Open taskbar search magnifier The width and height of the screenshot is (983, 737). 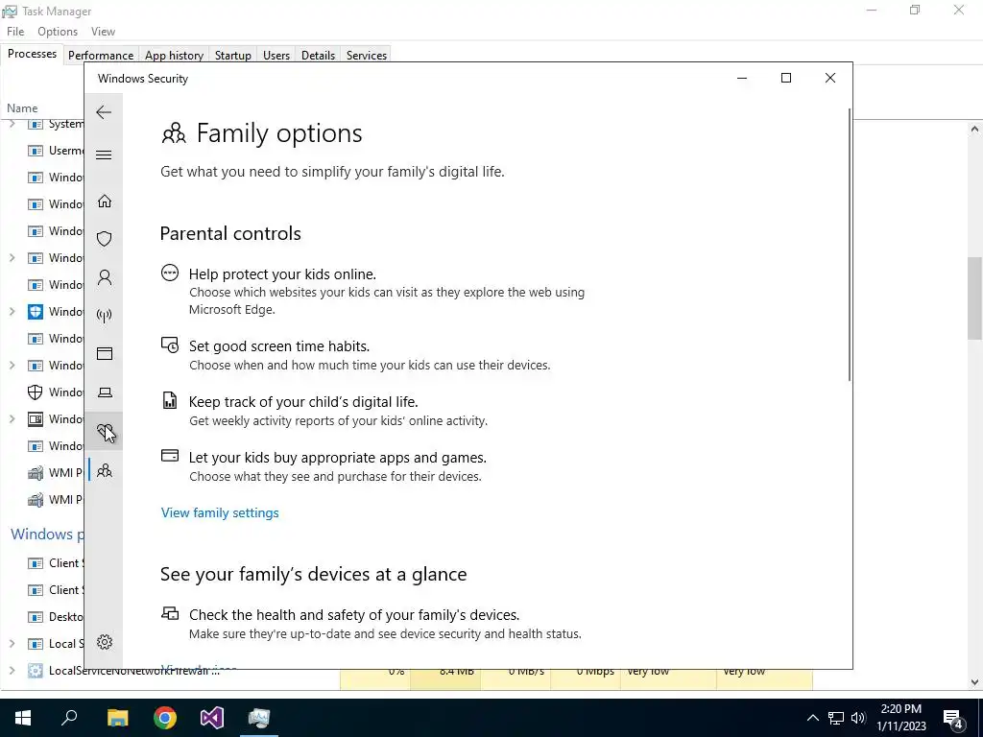click(x=69, y=718)
